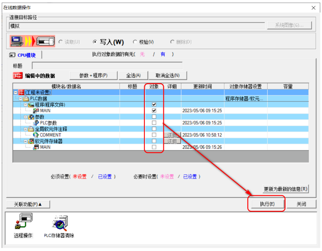Click the PLC参数 parameter icon
Image resolution: width=322 pixels, height=251 pixels.
pyautogui.click(x=36, y=123)
